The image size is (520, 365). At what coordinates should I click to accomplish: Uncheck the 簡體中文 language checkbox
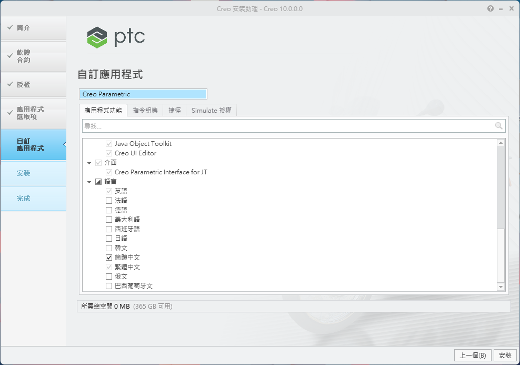click(x=109, y=258)
